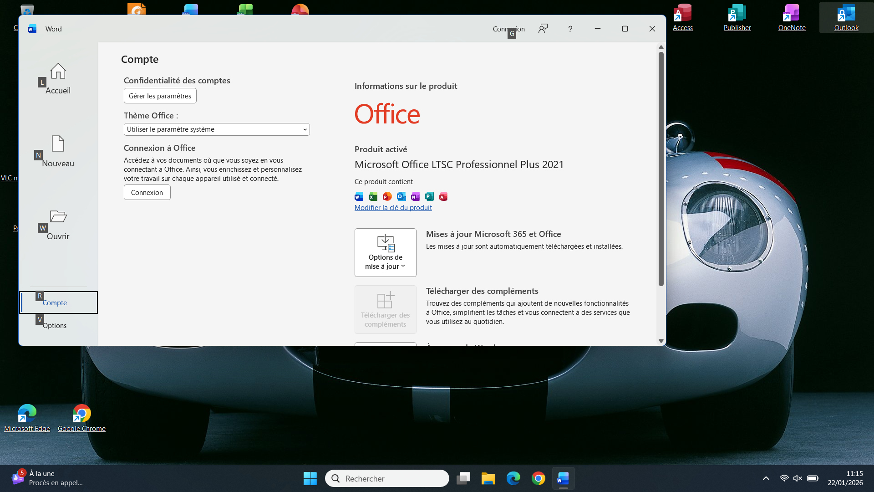Image resolution: width=874 pixels, height=492 pixels.
Task: Click the muted volume icon in the system tray
Action: coord(798,478)
